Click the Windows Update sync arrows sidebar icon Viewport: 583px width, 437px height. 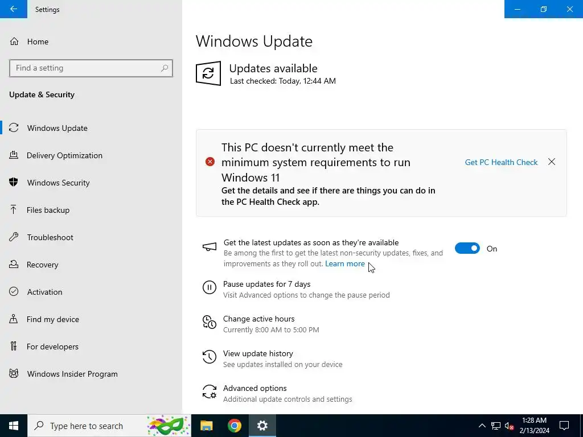pyautogui.click(x=14, y=128)
